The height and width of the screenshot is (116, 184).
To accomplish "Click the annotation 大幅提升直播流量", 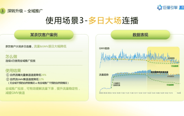I will coord(117,84).
